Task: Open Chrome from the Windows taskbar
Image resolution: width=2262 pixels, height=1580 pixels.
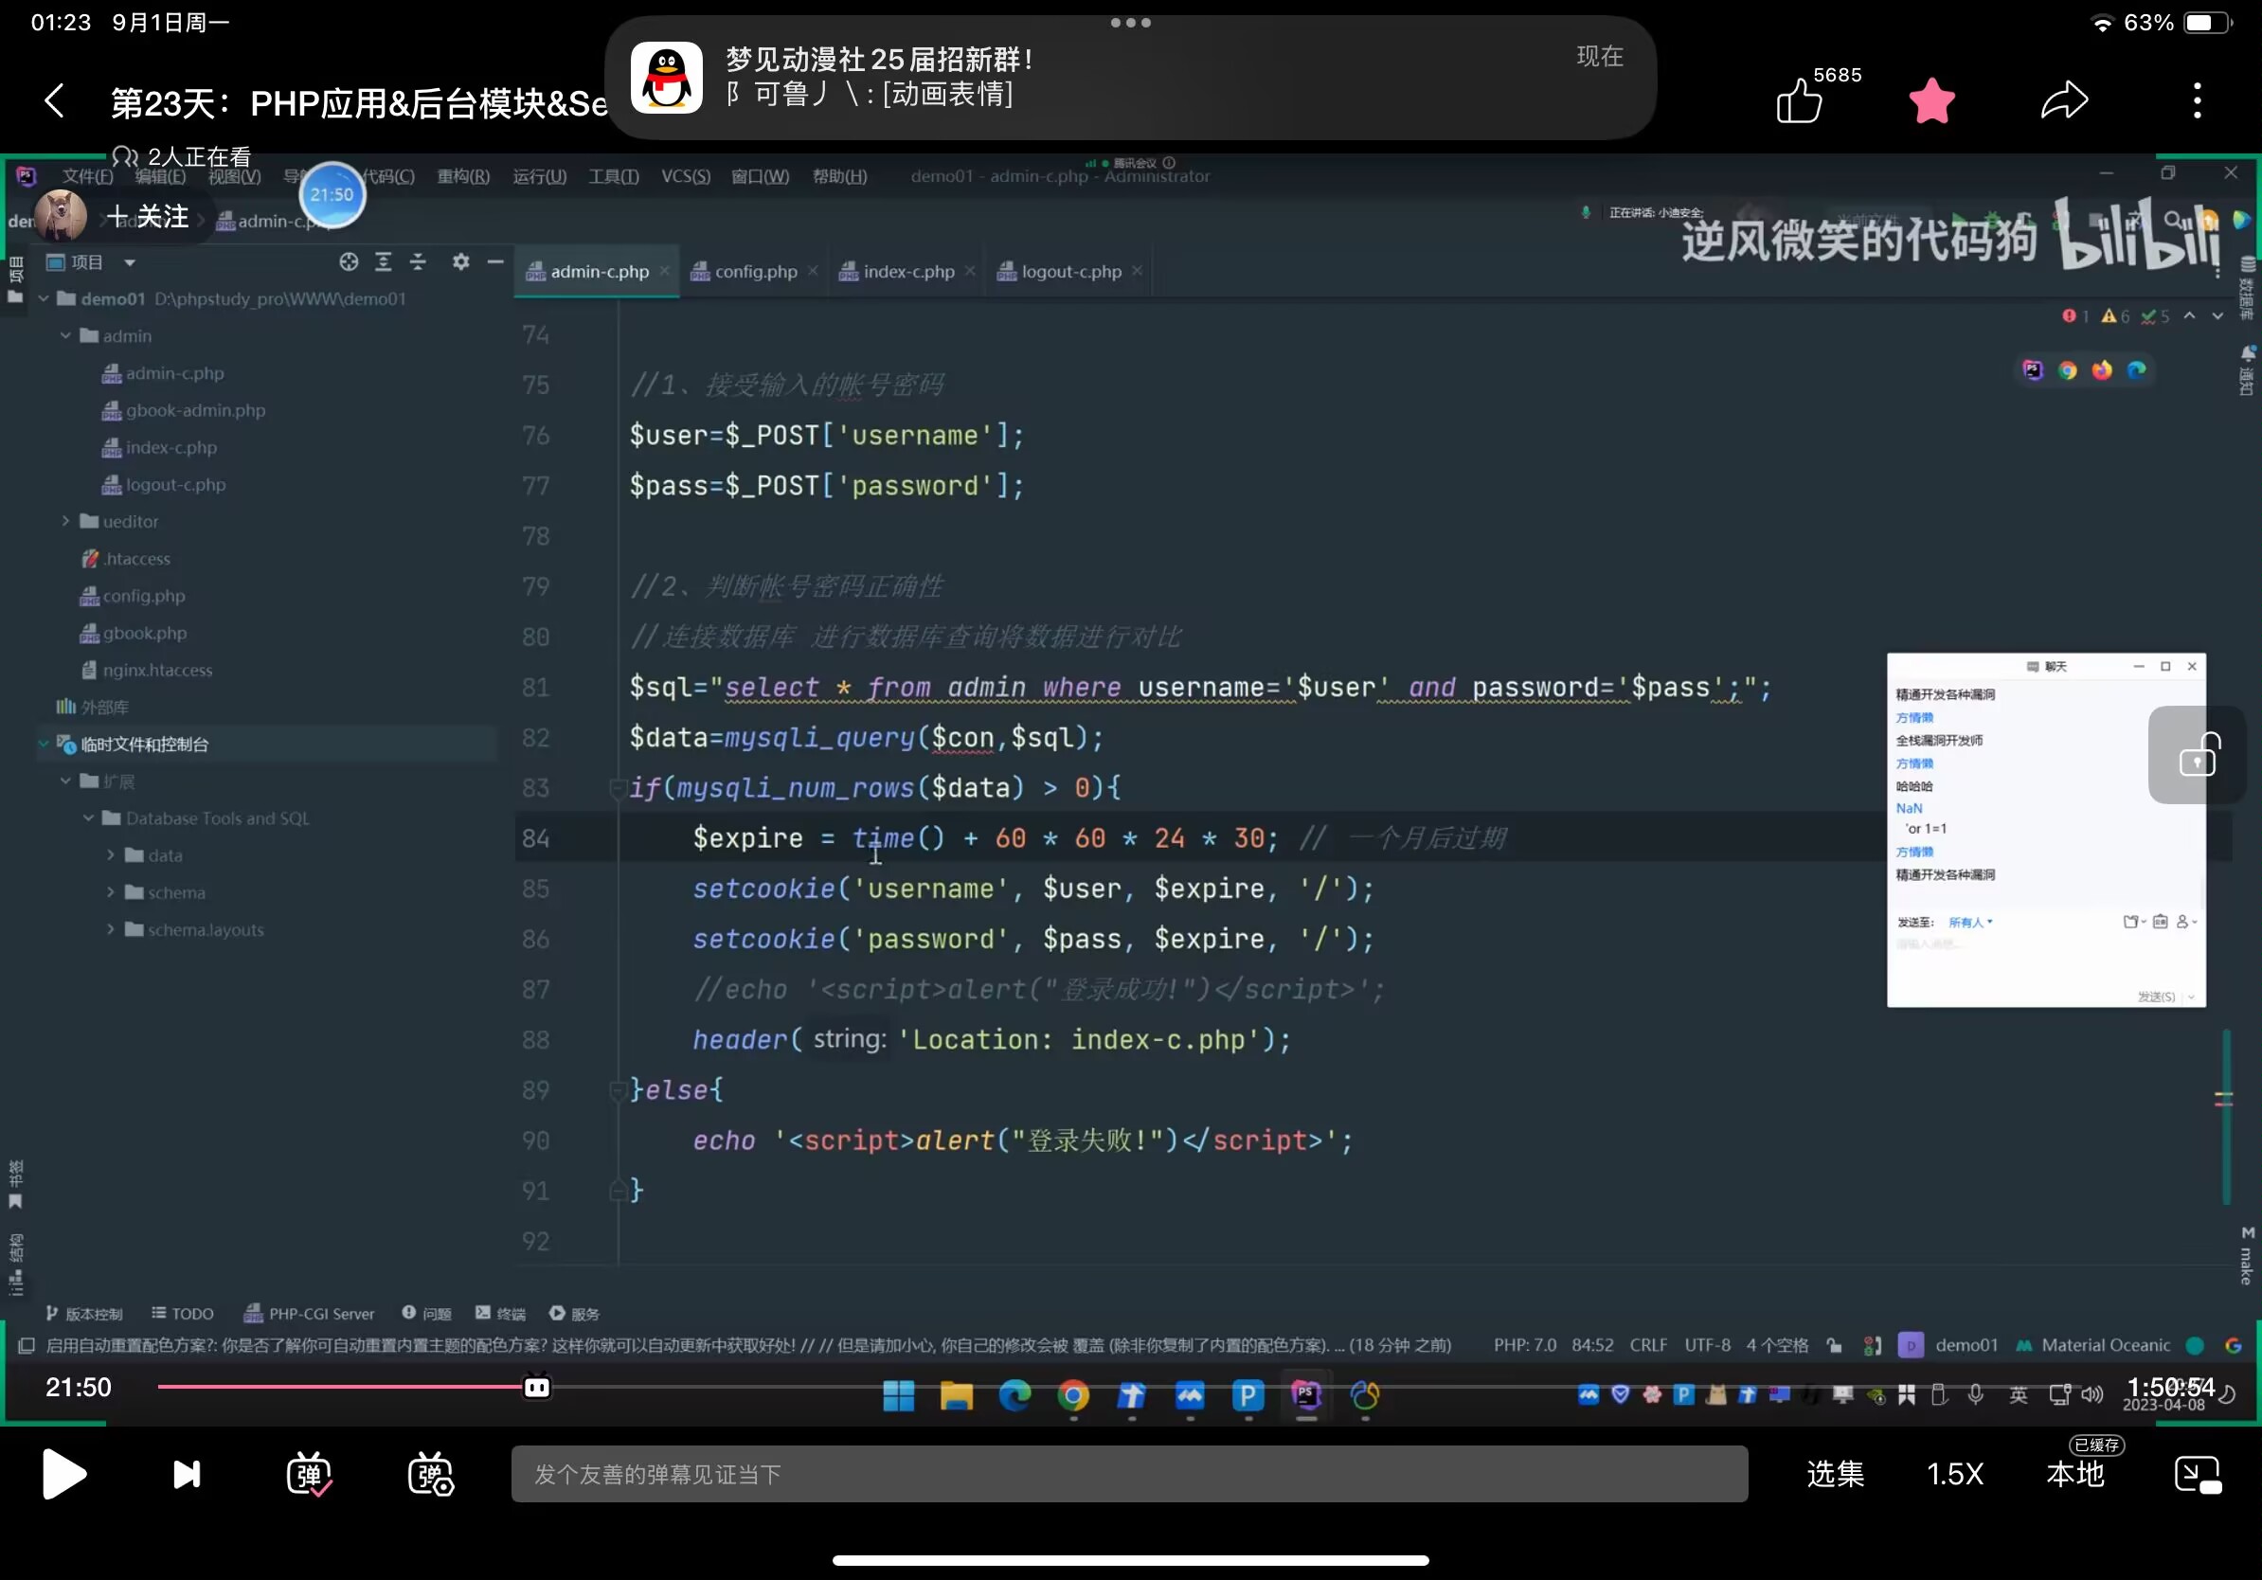Action: 1073,1394
